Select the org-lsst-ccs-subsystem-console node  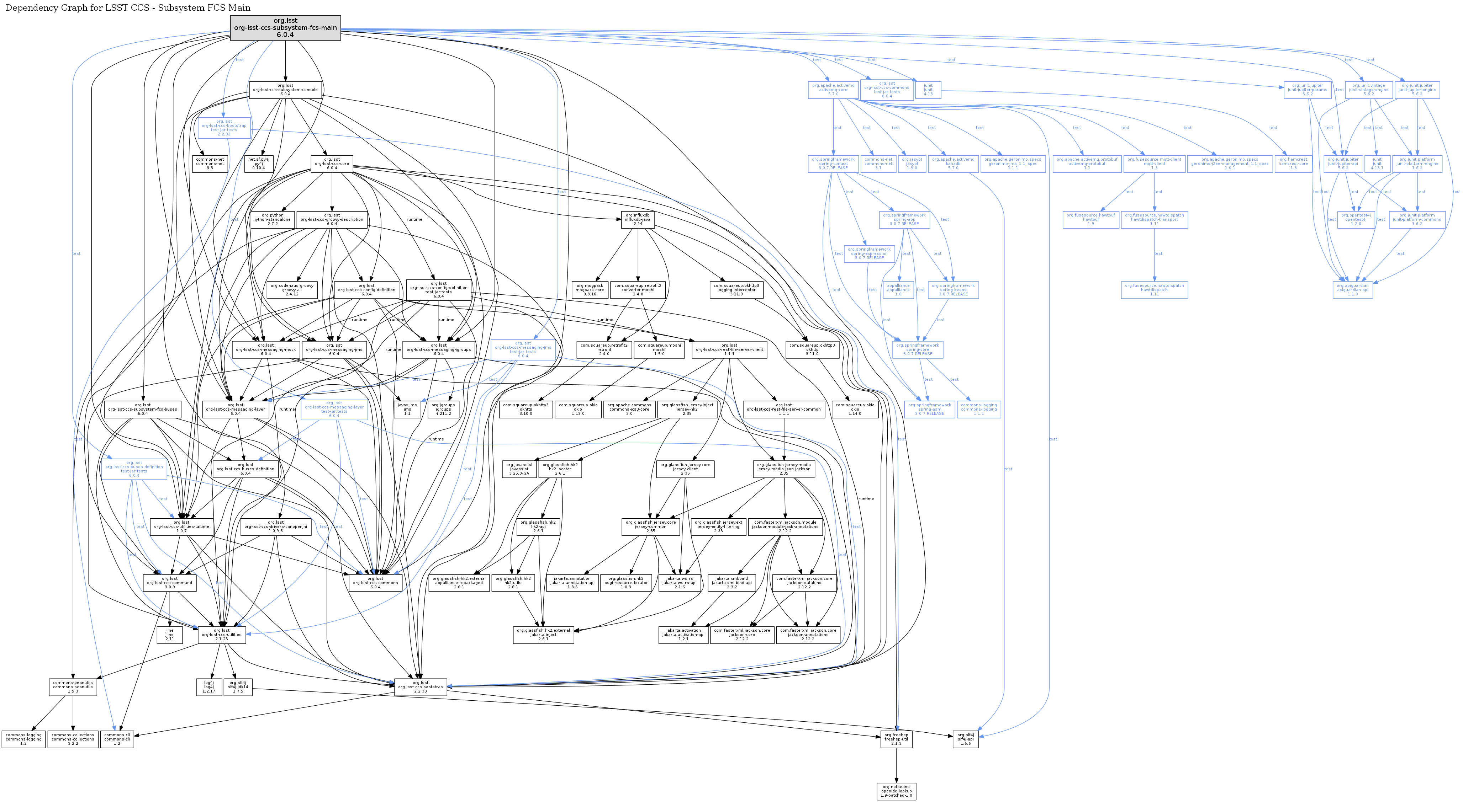tap(285, 90)
